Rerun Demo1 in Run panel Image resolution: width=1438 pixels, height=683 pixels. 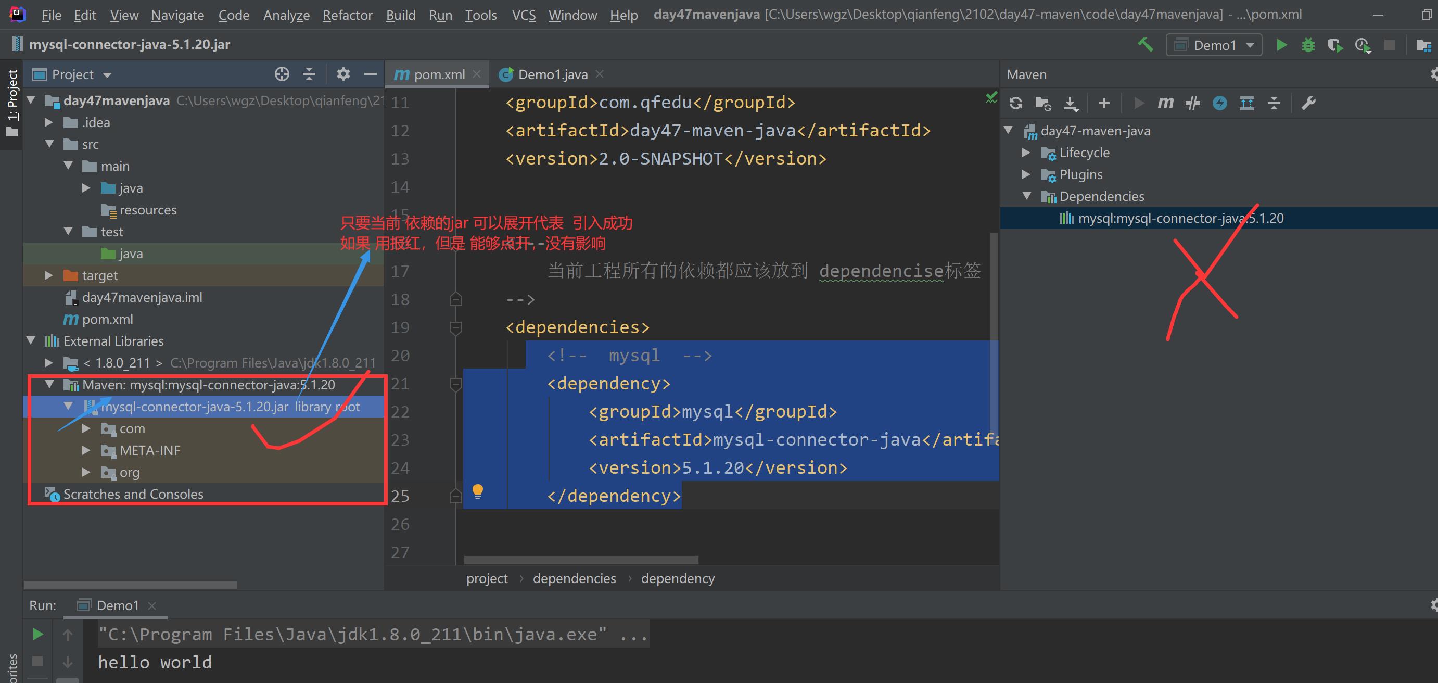click(x=38, y=635)
